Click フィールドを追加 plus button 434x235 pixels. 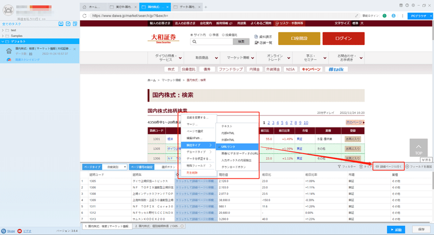pyautogui.click(x=419, y=167)
